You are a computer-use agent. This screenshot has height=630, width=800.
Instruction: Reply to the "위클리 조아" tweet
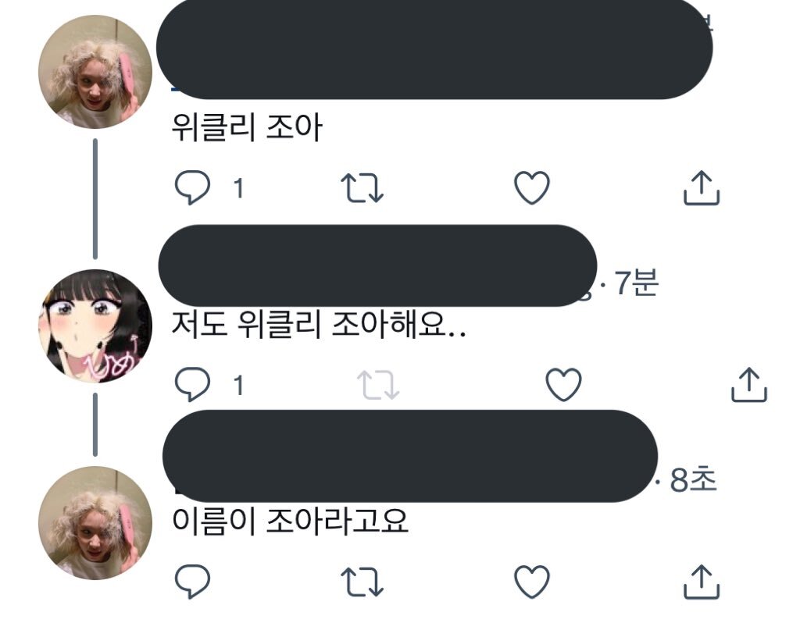tap(192, 187)
